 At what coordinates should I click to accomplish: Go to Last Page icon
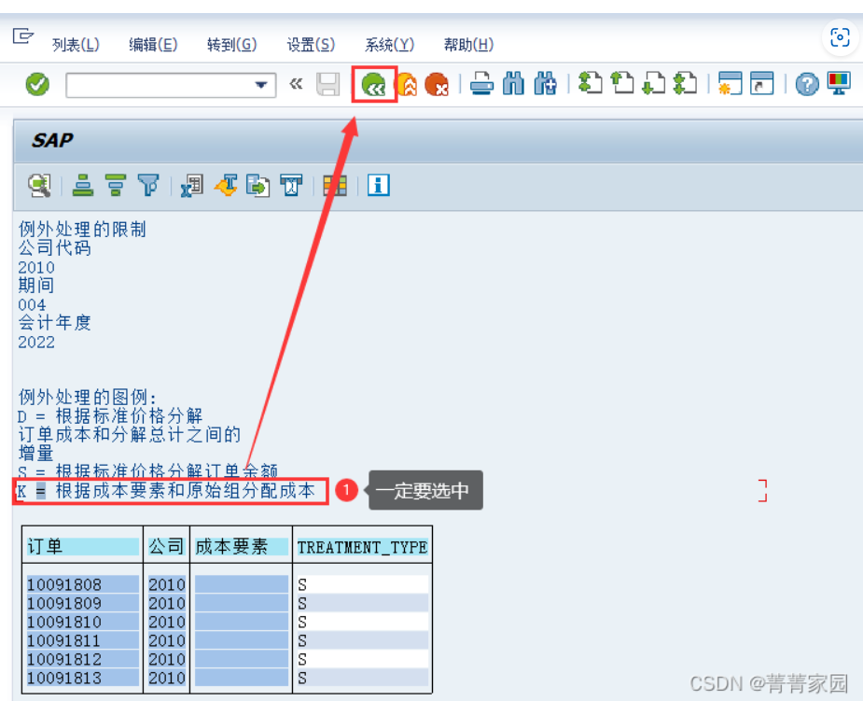(x=685, y=84)
